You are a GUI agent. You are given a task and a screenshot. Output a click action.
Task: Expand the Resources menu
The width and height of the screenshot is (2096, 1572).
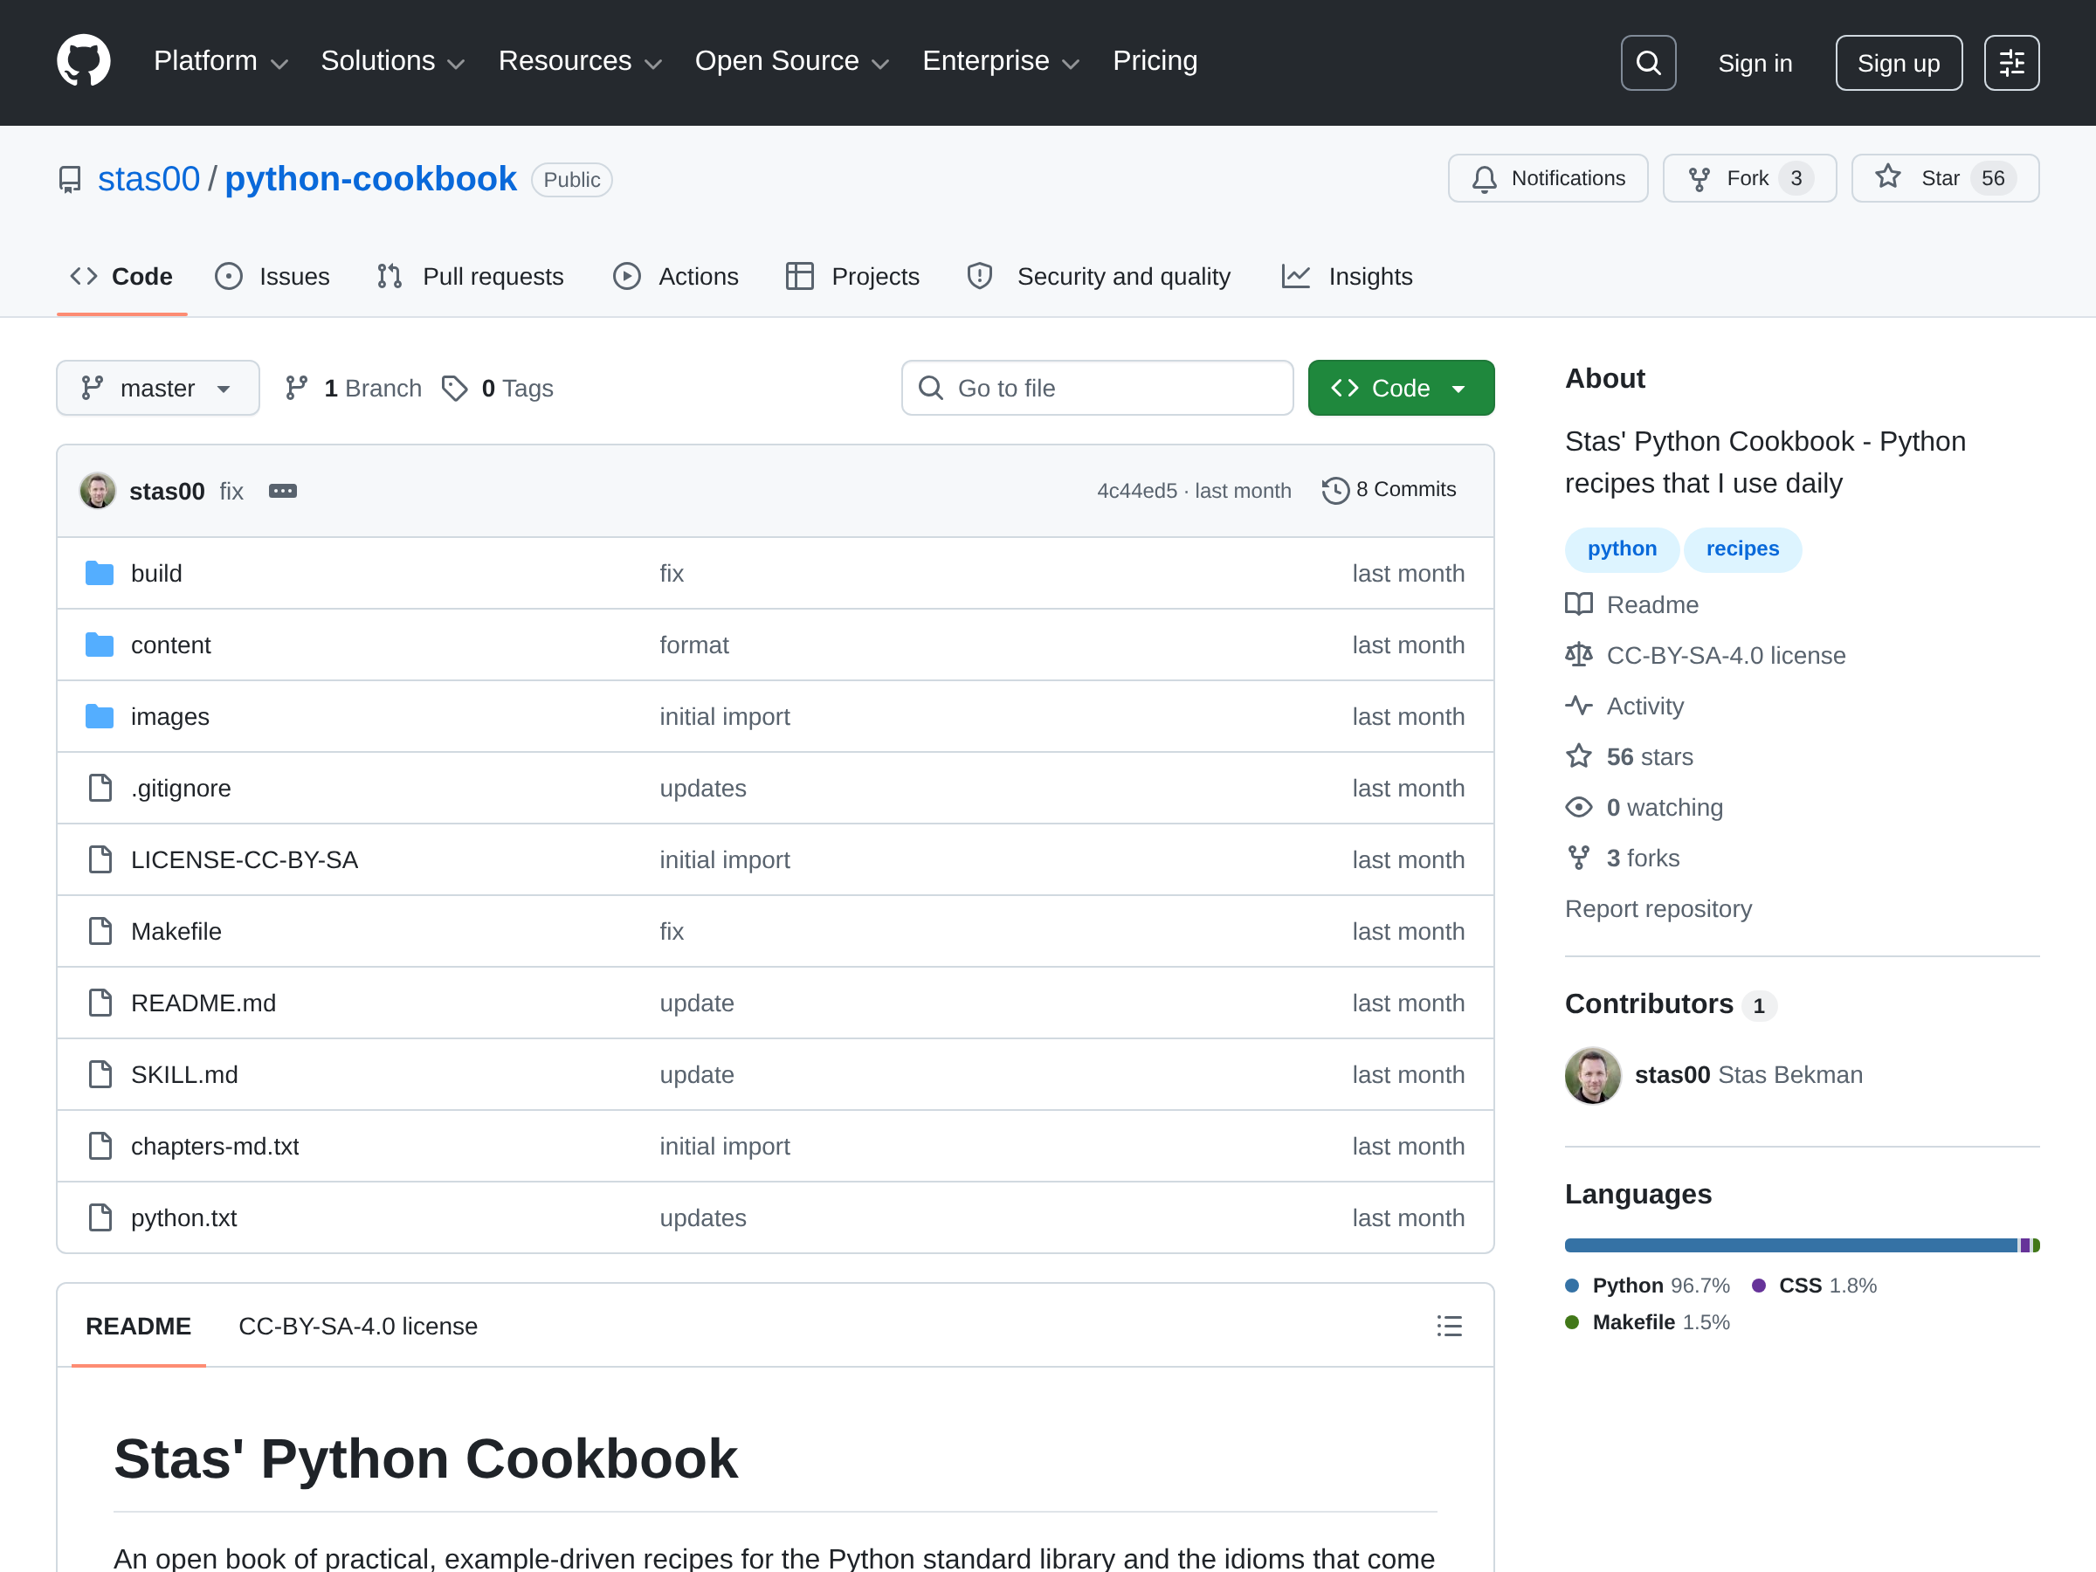(x=580, y=62)
